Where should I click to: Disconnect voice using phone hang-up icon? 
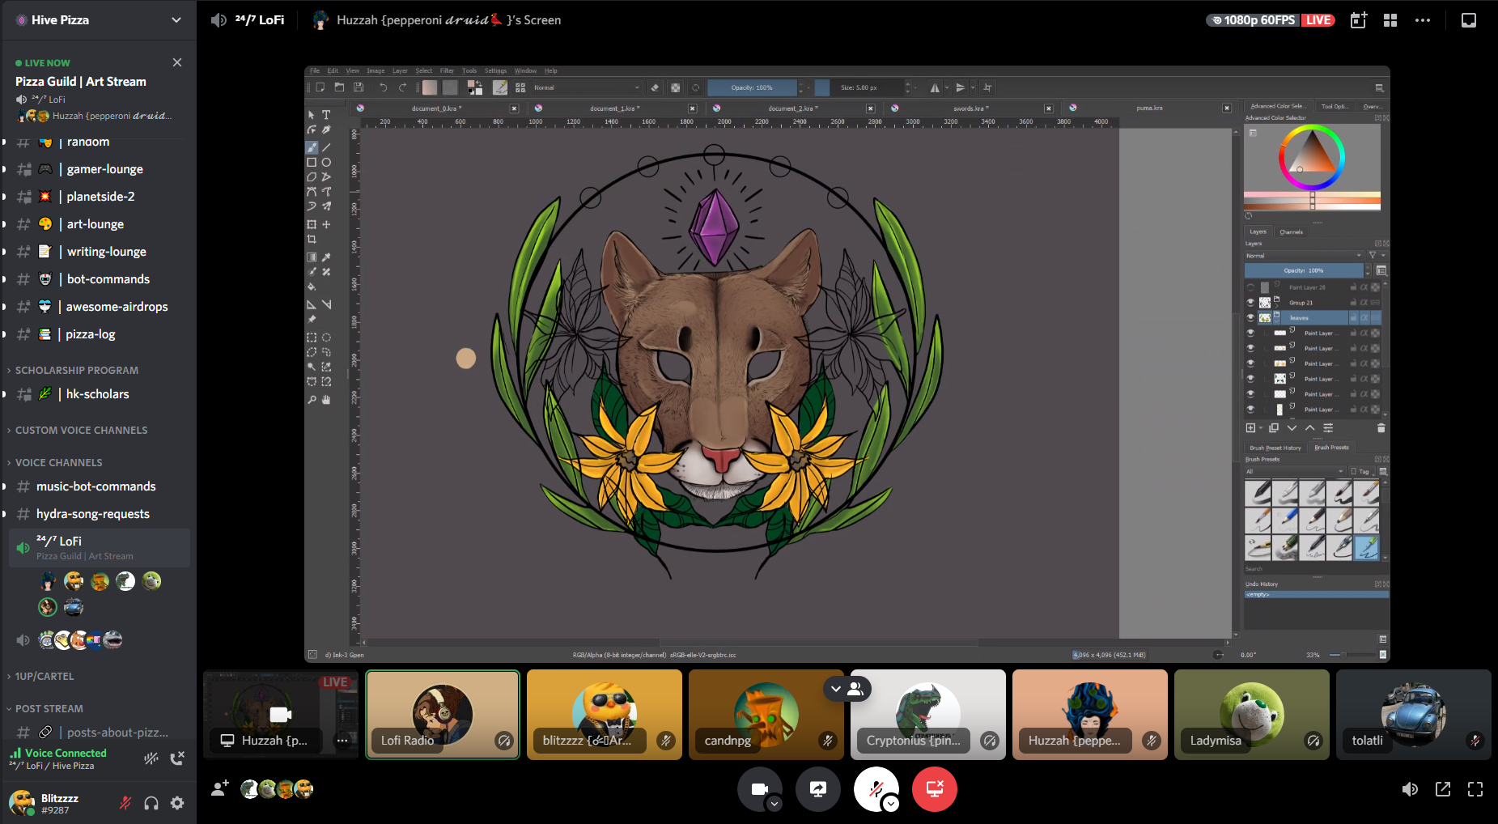click(x=177, y=758)
